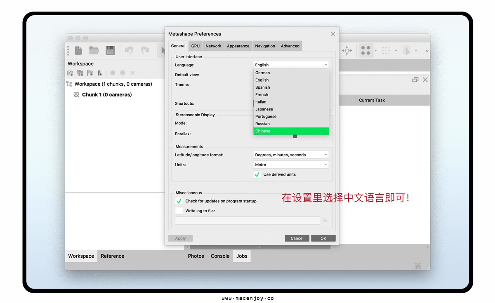Click Cancel in Preferences dialog

pos(297,238)
